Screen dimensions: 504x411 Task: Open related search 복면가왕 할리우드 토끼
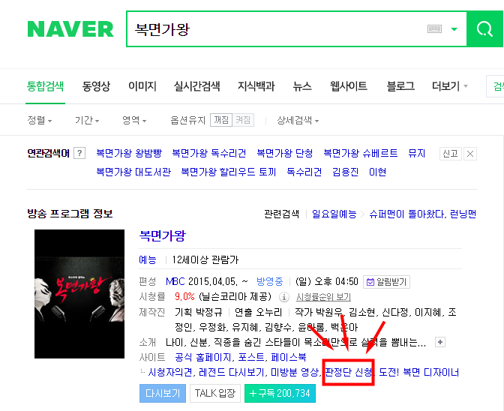coord(229,172)
